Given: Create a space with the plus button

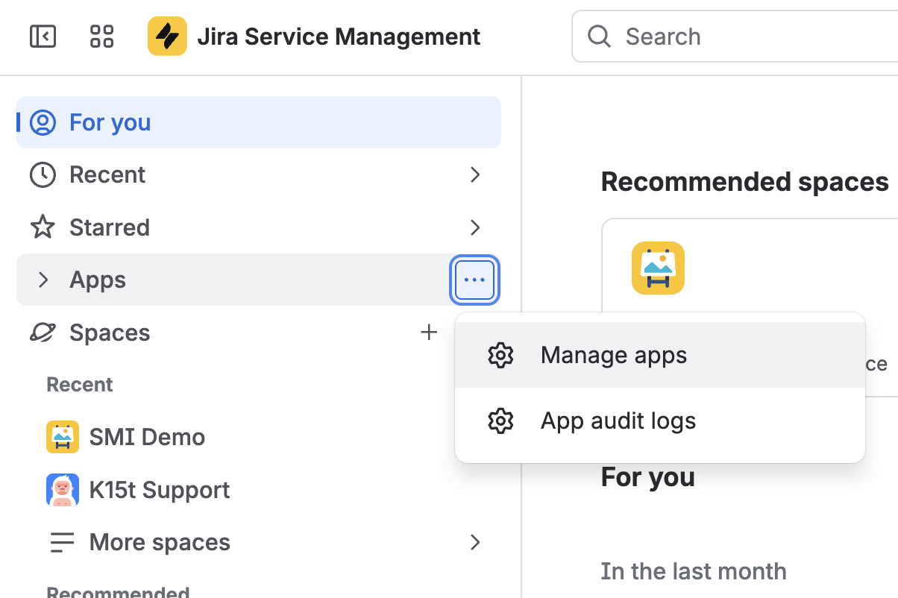Looking at the screenshot, I should [x=429, y=332].
